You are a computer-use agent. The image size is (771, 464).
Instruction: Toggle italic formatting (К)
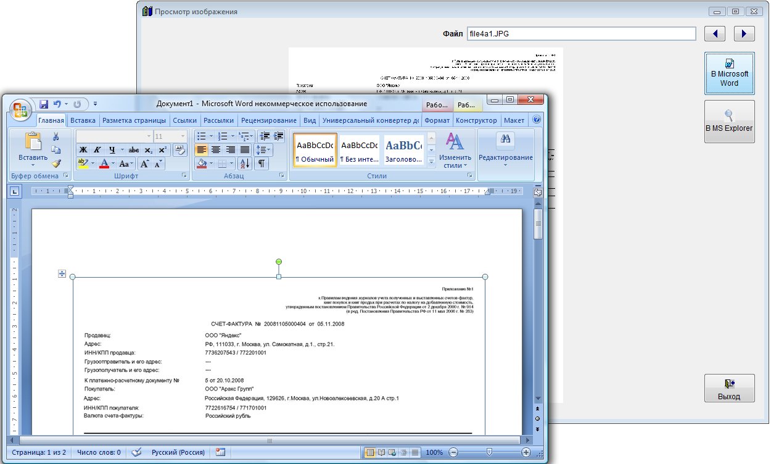(x=97, y=150)
